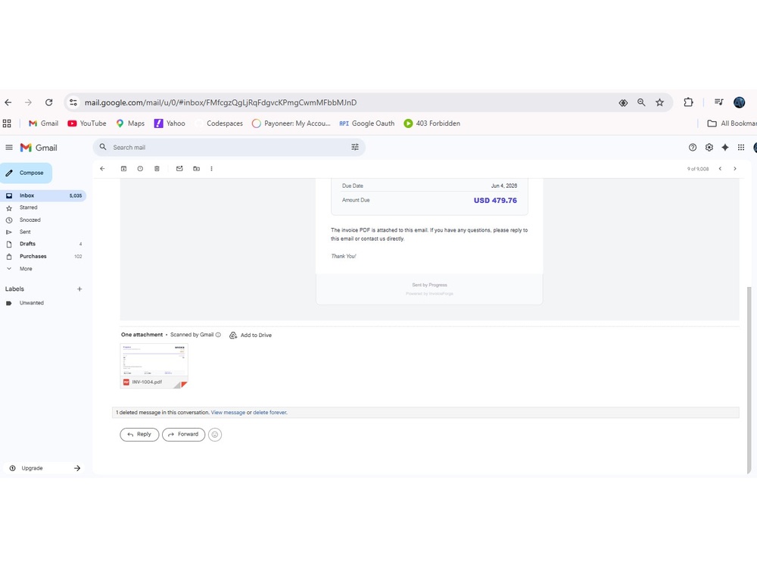Screen dimensions: 757x568
Task: Click the USD 479.76 amount due
Action: click(x=495, y=201)
